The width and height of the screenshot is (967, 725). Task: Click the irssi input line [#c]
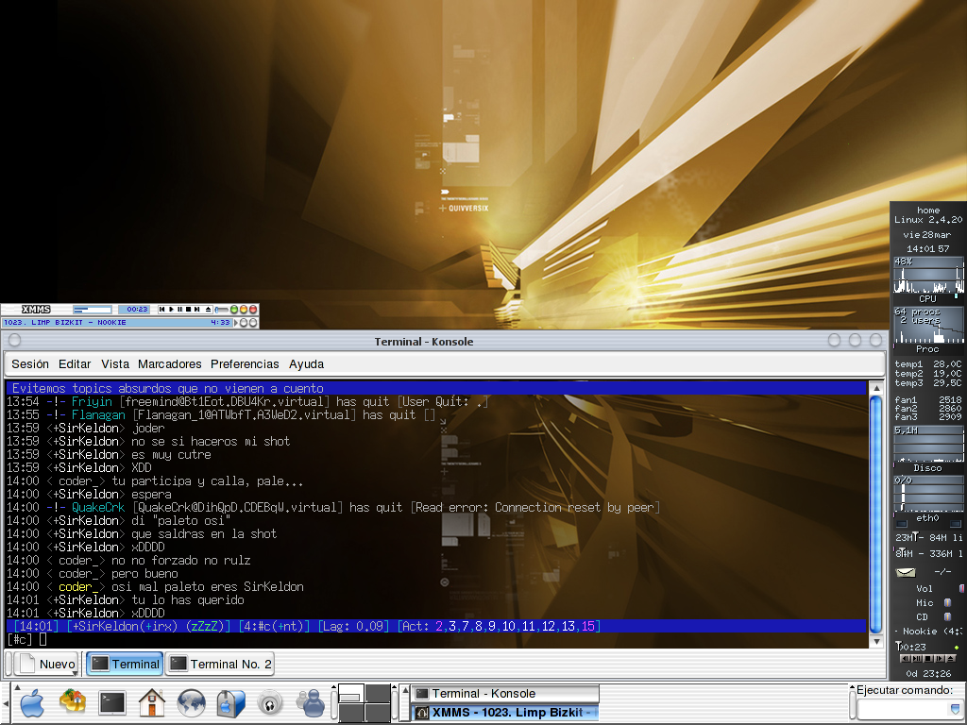(x=436, y=639)
